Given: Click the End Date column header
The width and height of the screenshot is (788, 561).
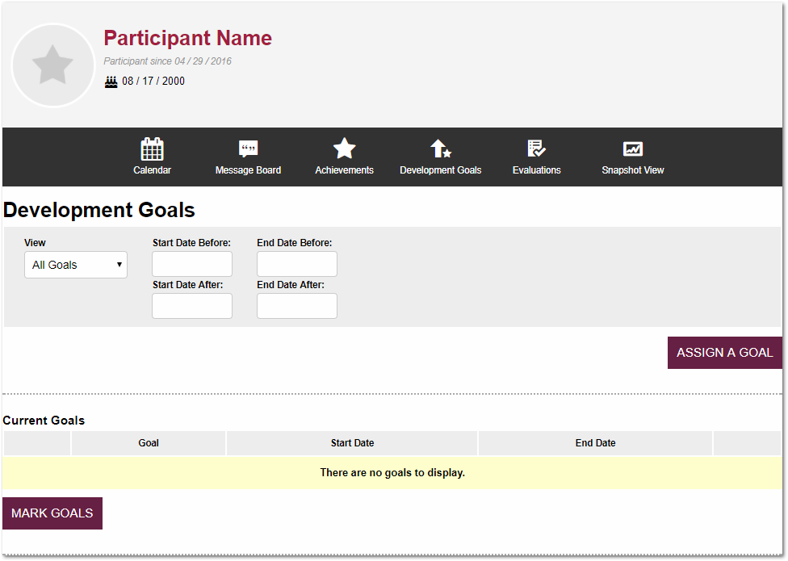Looking at the screenshot, I should 595,443.
